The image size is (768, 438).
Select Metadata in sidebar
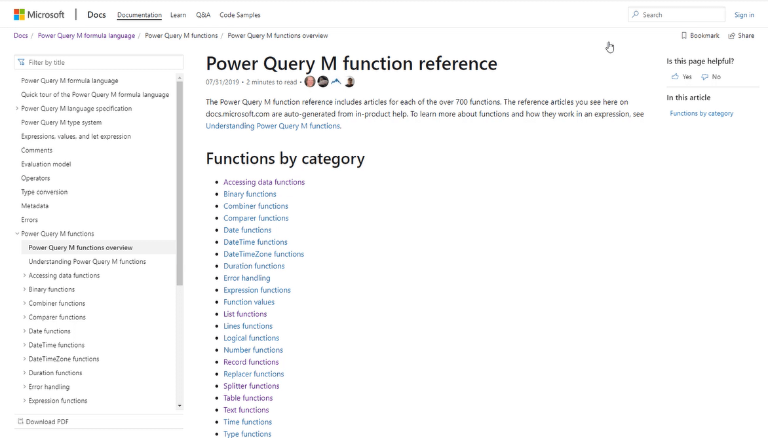click(x=35, y=206)
